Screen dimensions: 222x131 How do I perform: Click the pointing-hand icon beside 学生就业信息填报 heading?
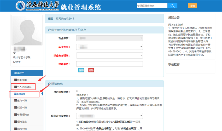[49, 30]
